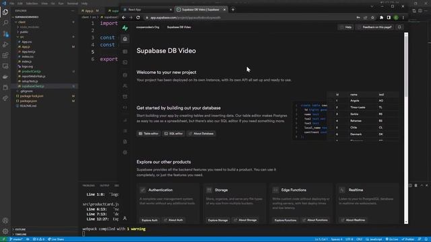Click the Supabase logo in the dashboard
The image size is (431, 242).
[x=125, y=28]
